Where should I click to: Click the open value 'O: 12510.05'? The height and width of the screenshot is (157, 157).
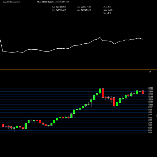click(x=59, y=7)
